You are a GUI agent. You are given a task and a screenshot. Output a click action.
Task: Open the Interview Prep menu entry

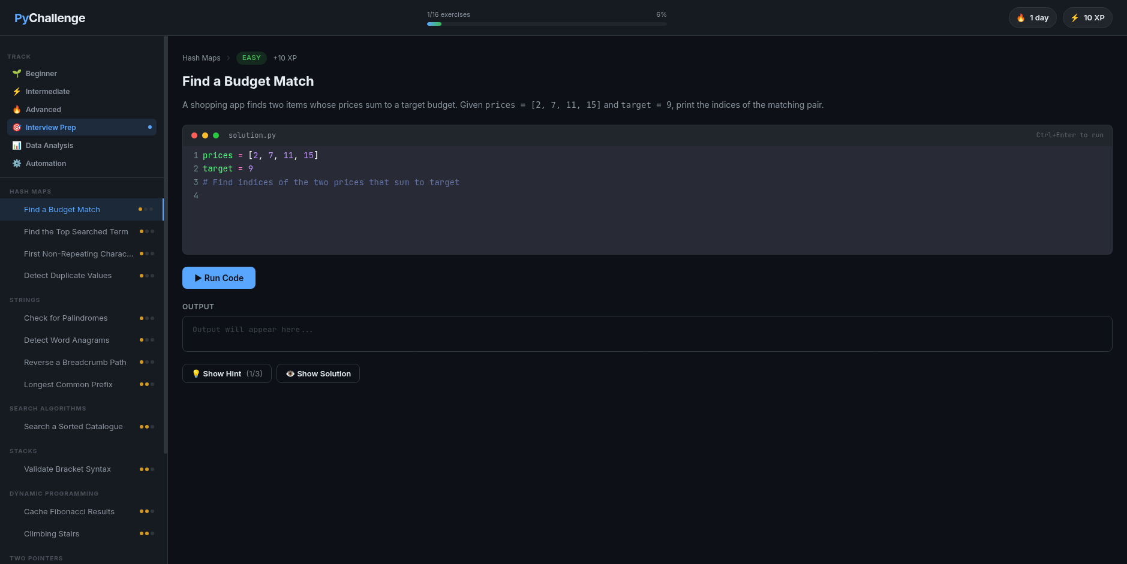[51, 127]
